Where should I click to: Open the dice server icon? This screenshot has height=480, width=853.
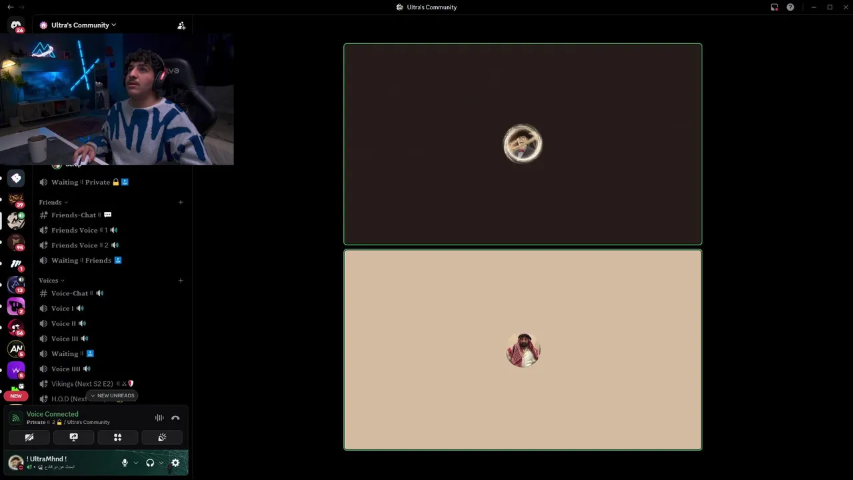coord(16,178)
